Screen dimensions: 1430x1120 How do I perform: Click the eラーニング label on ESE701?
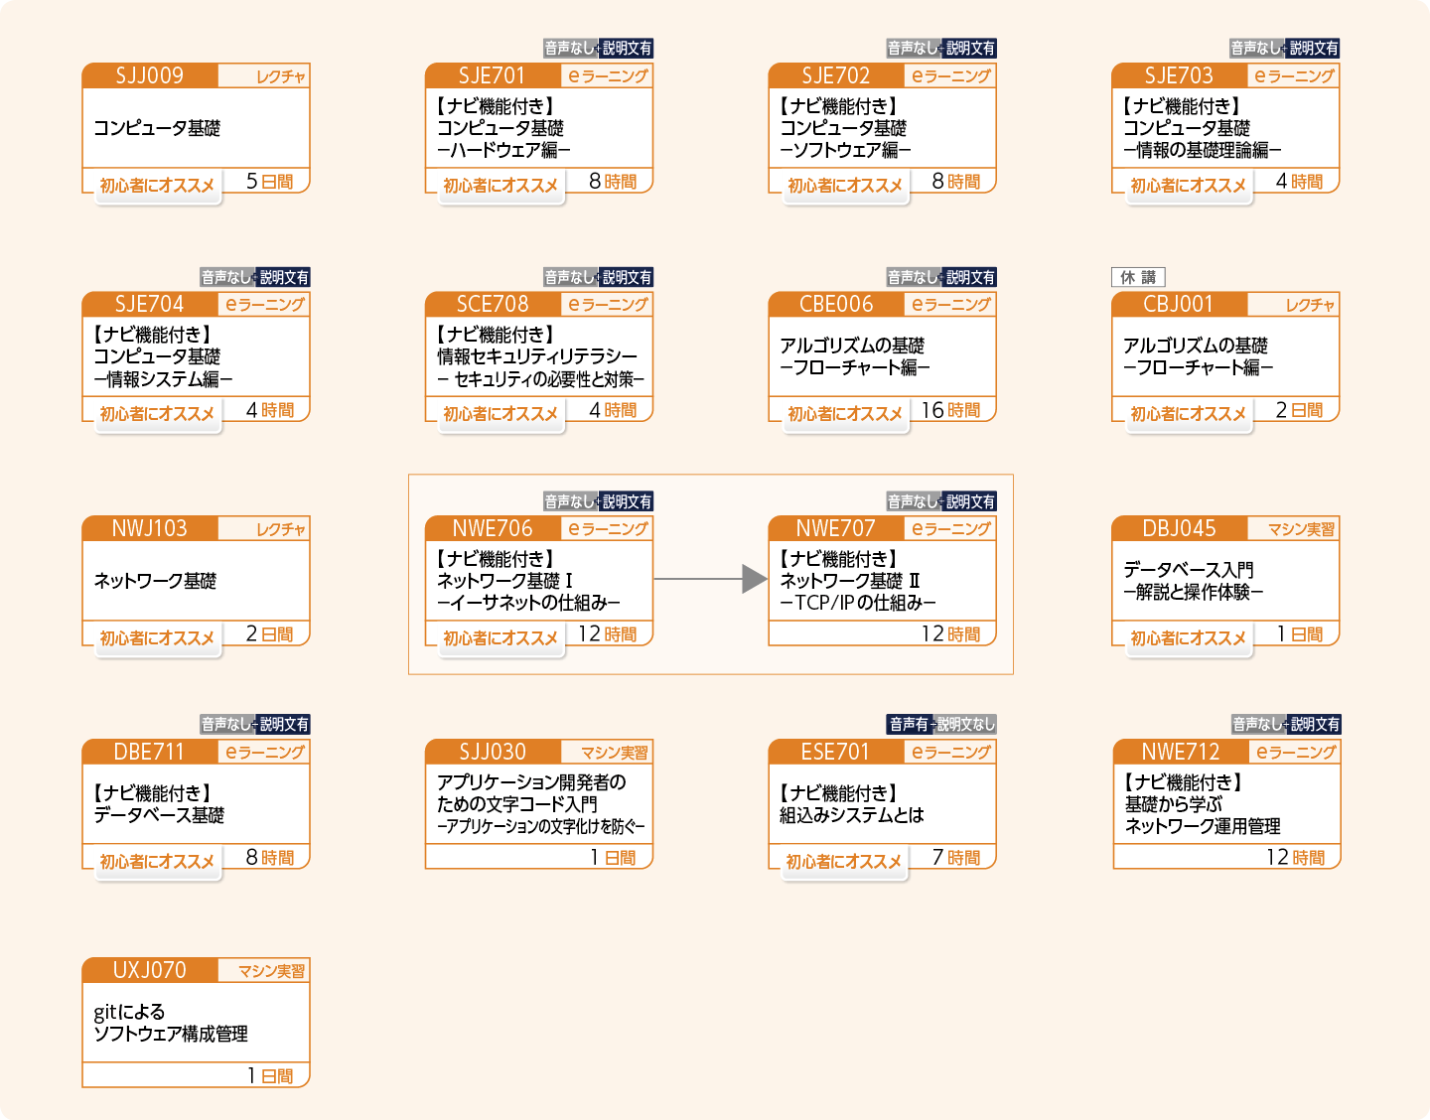click(x=951, y=753)
